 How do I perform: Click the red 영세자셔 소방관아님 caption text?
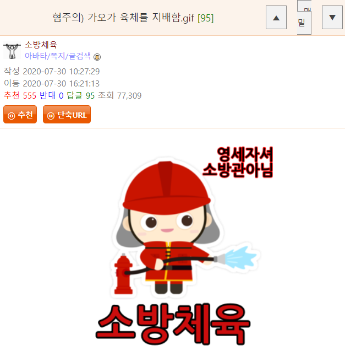238,163
